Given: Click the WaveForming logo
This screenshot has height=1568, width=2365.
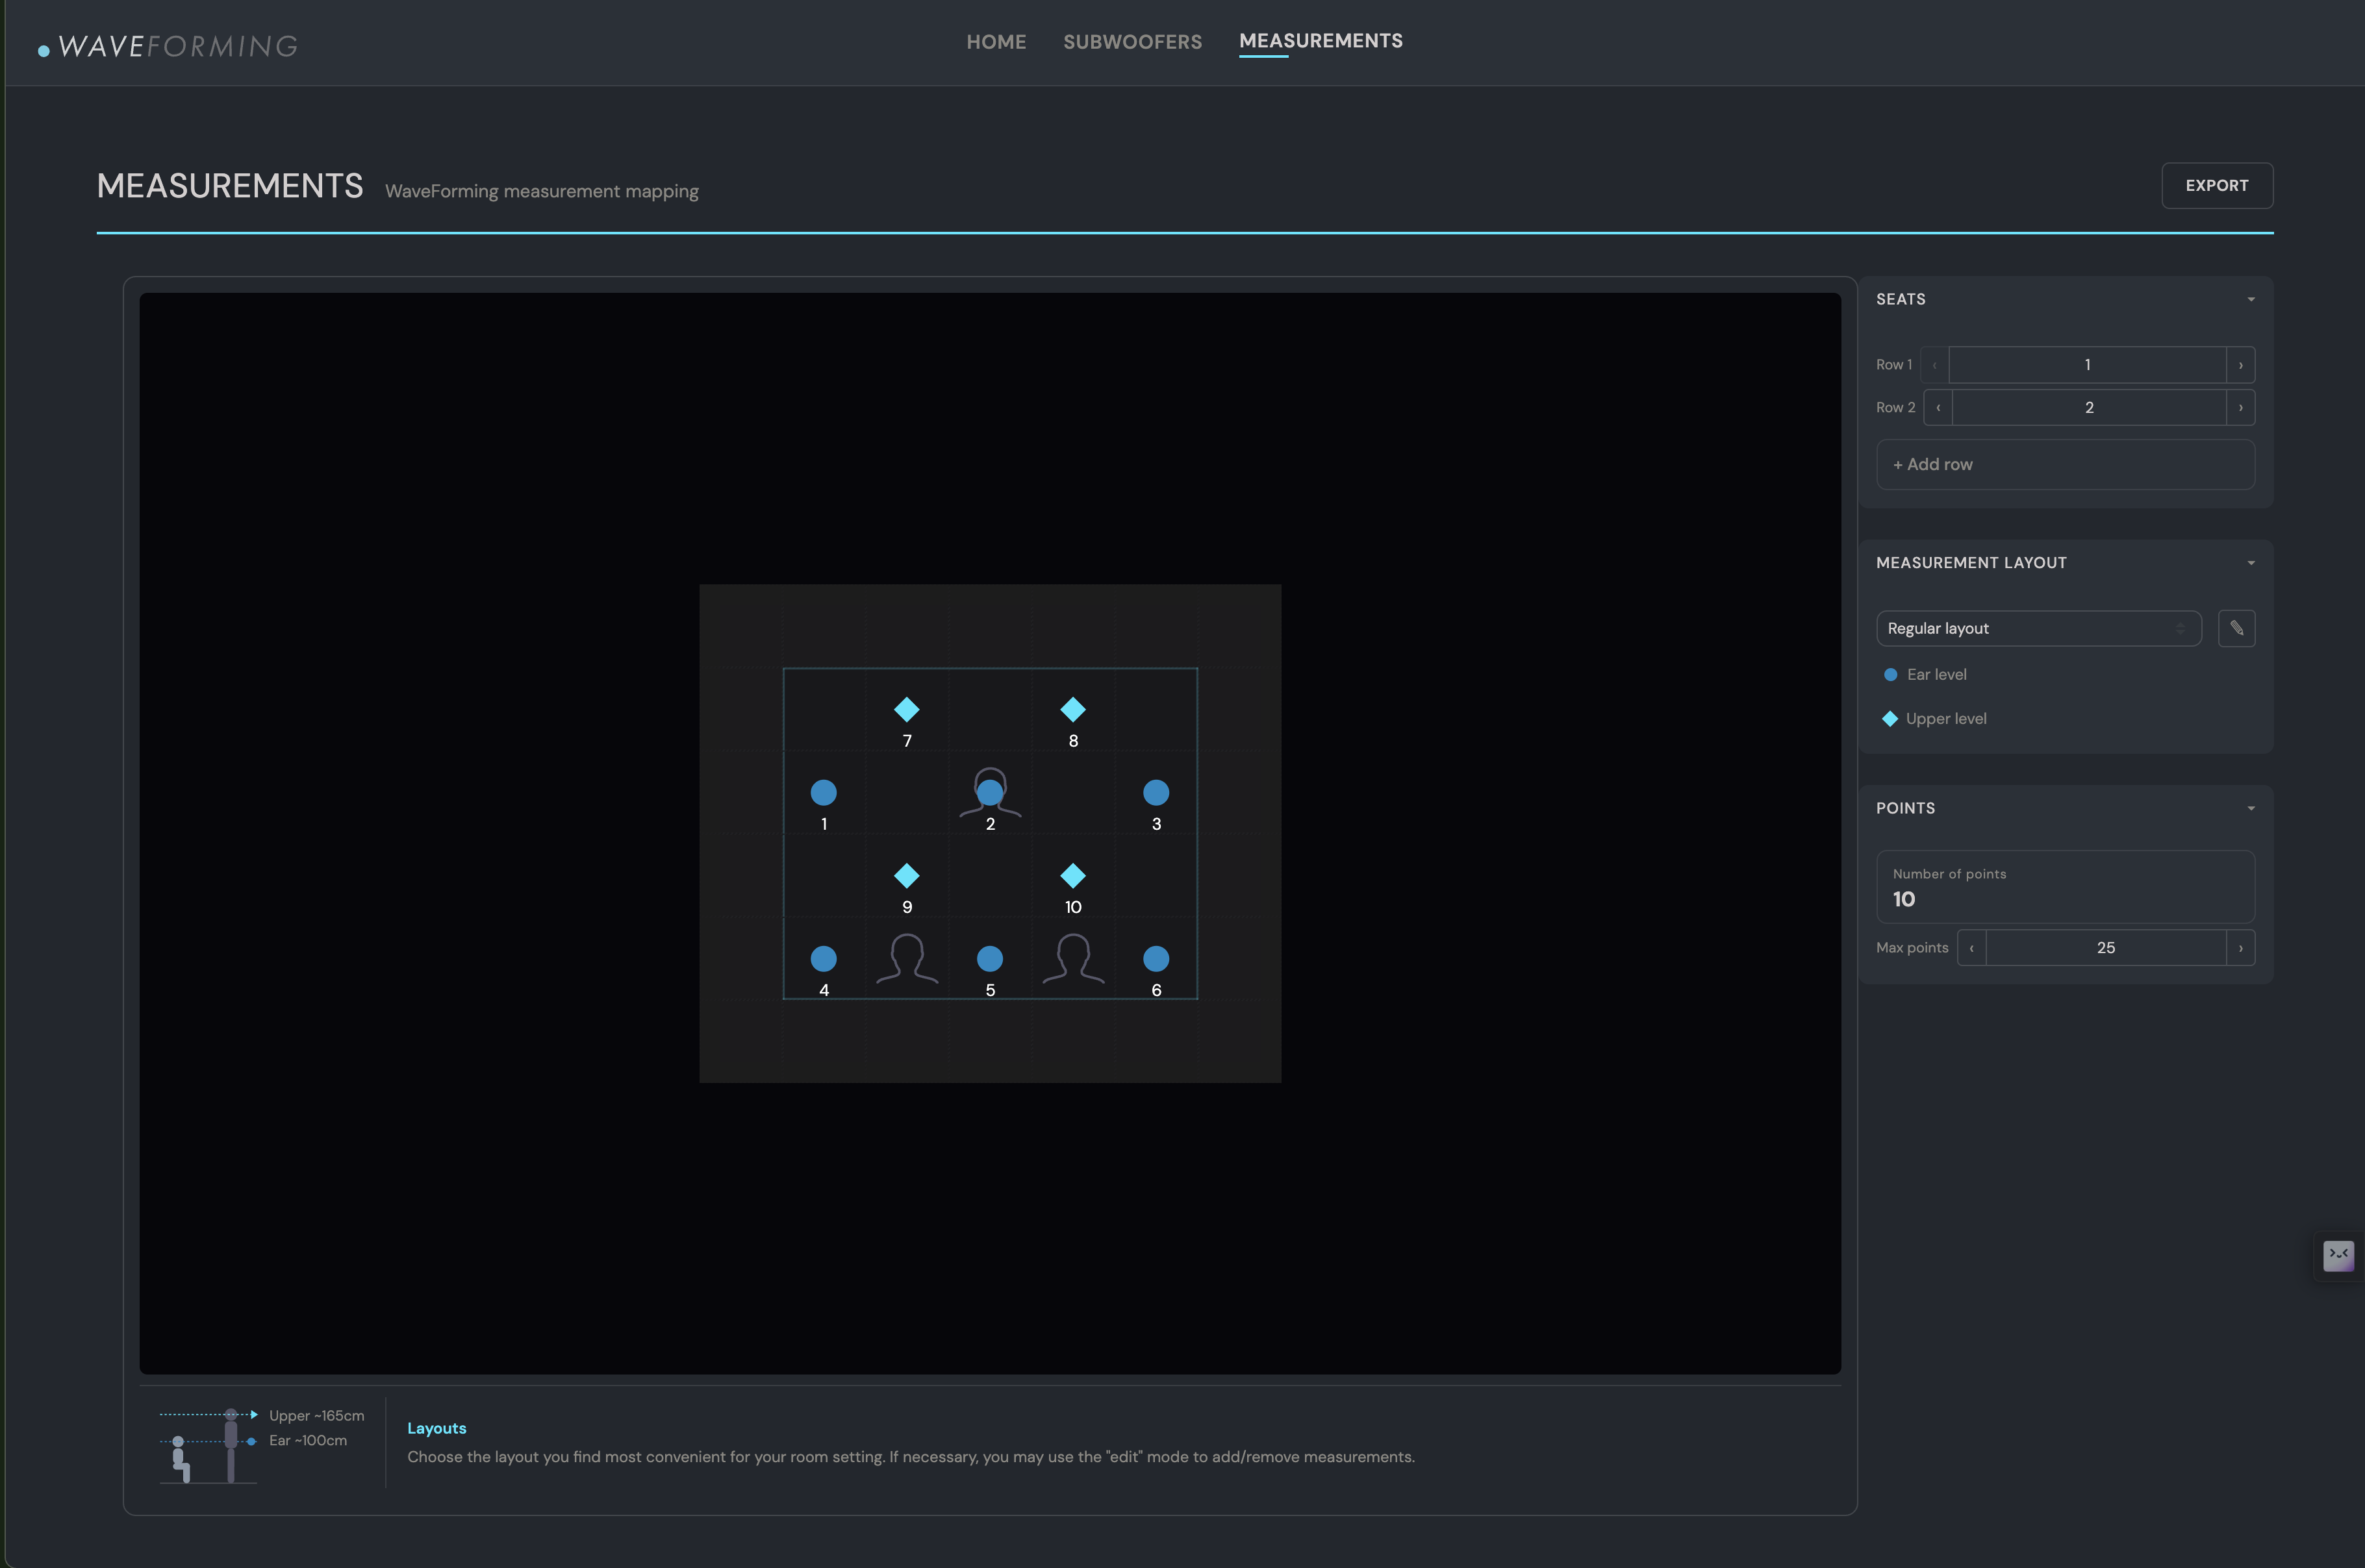Looking at the screenshot, I should (168, 46).
